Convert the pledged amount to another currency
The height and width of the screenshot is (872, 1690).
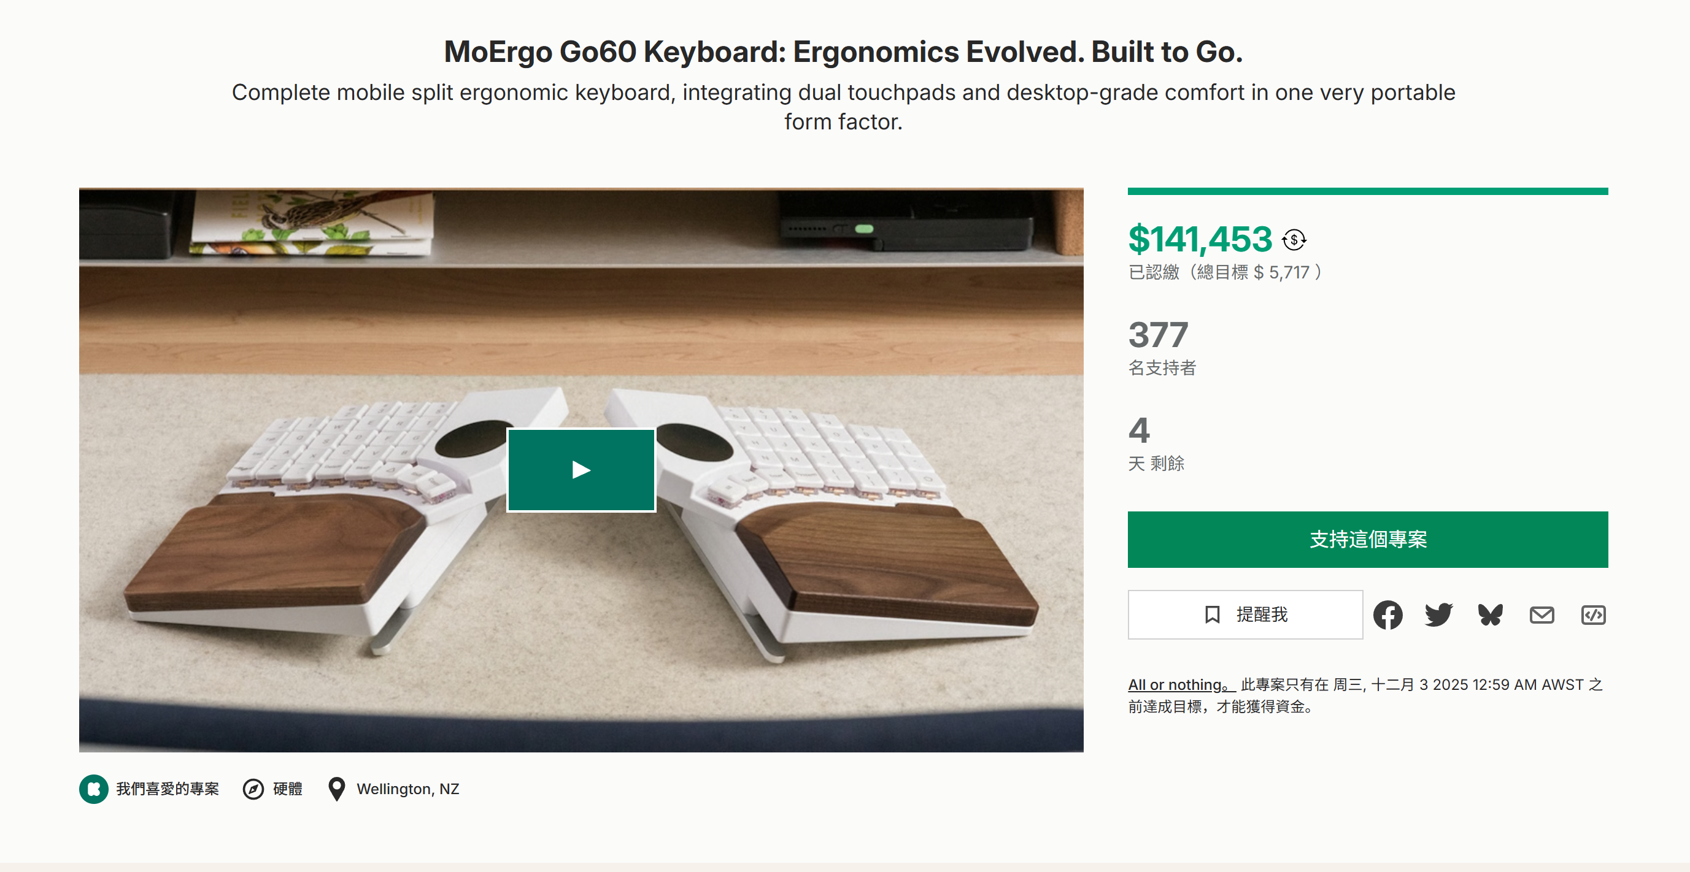coord(1293,240)
